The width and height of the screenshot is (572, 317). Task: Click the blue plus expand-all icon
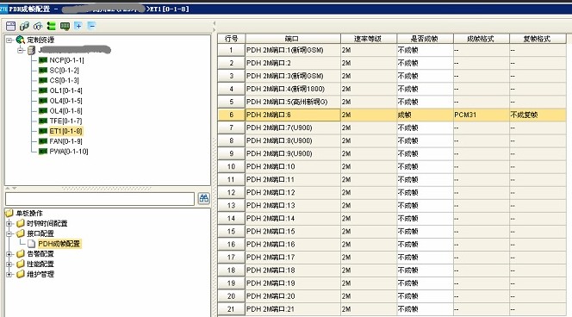[78, 26]
